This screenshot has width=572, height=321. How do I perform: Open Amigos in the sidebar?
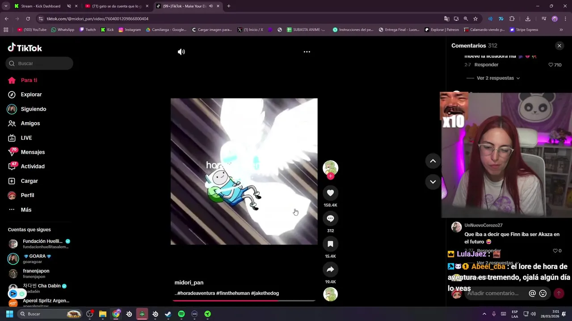[x=24, y=123]
